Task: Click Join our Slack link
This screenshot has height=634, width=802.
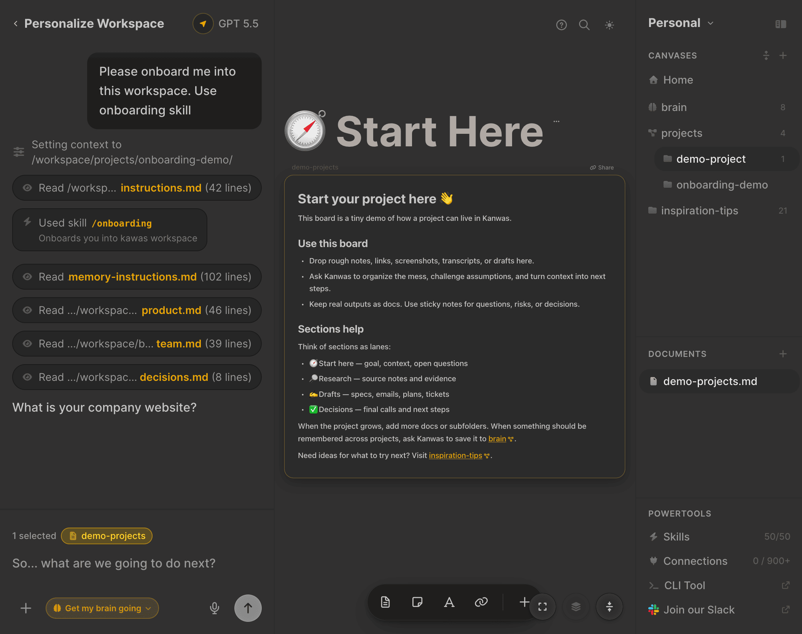Action: point(719,610)
